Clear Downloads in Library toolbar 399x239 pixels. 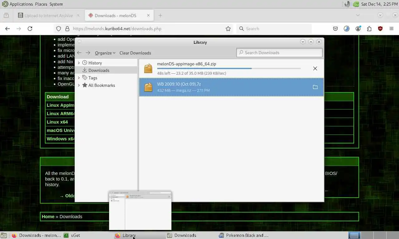135,53
